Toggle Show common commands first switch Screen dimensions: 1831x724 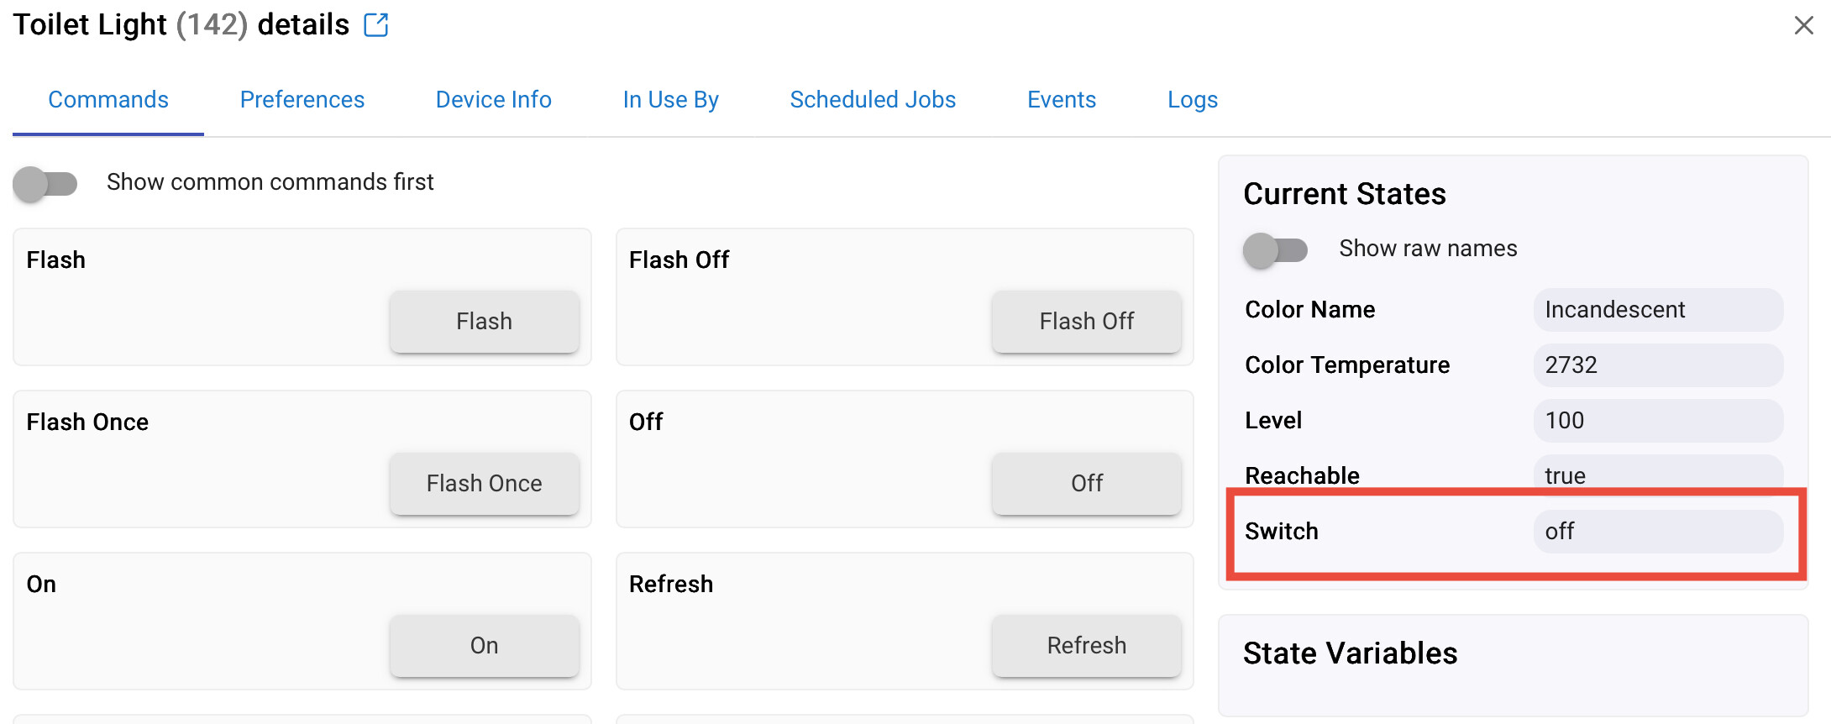point(45,183)
